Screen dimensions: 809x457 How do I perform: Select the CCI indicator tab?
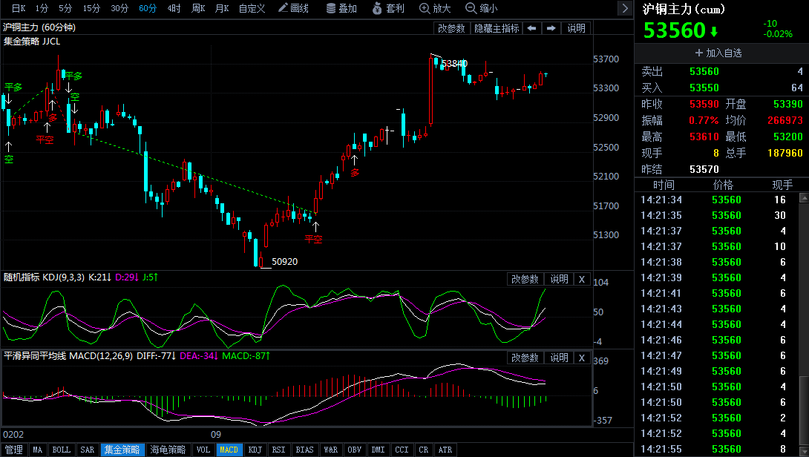(402, 450)
